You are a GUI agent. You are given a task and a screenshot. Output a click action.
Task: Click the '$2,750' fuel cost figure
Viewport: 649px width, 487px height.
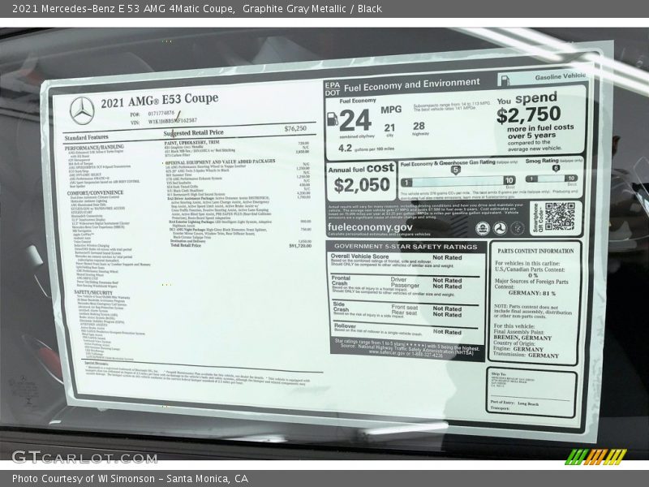[529, 114]
